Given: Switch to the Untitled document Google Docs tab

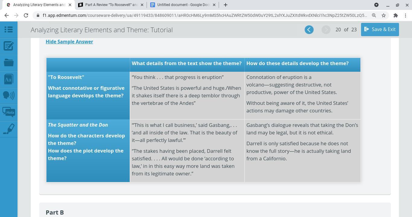Looking at the screenshot, I should click(183, 5).
